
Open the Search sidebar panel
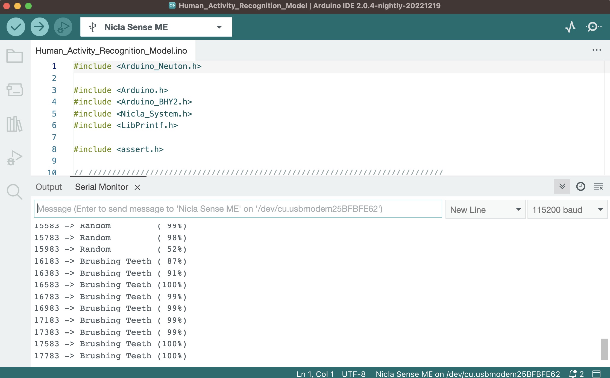14,191
